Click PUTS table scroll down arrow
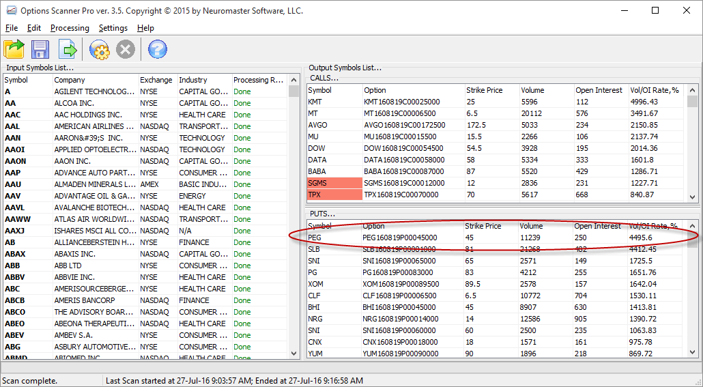Image resolution: width=703 pixels, height=387 pixels. 693,352
